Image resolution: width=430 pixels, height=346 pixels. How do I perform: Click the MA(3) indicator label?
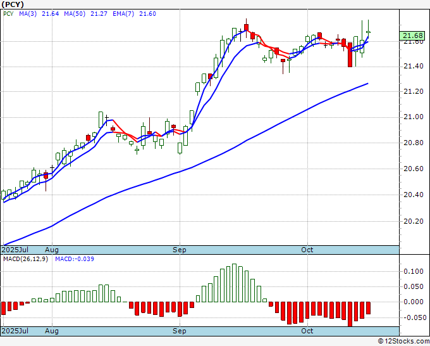[28, 14]
